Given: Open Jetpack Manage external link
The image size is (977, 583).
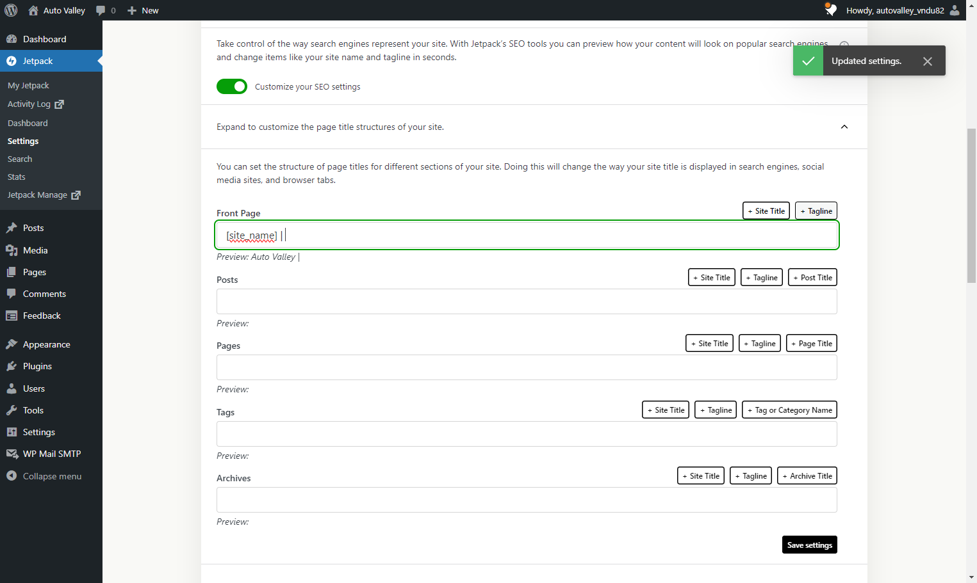Looking at the screenshot, I should pyautogui.click(x=44, y=195).
